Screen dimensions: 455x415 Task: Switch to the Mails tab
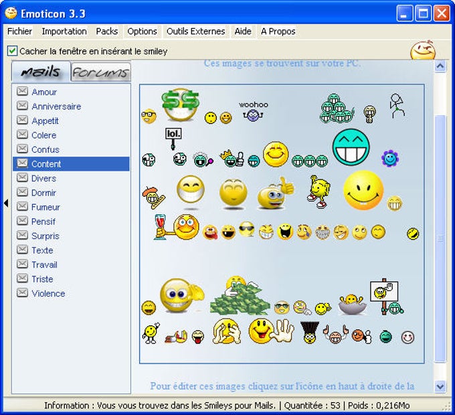coord(41,72)
